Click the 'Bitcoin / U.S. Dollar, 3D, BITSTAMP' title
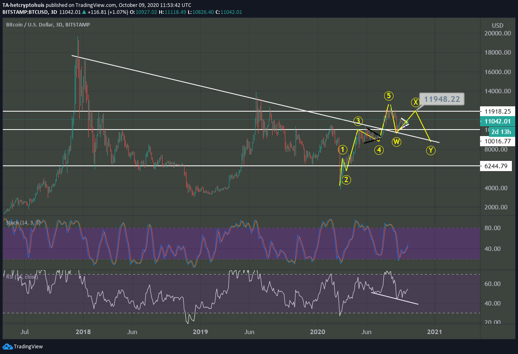Image resolution: width=518 pixels, height=354 pixels. coord(48,25)
